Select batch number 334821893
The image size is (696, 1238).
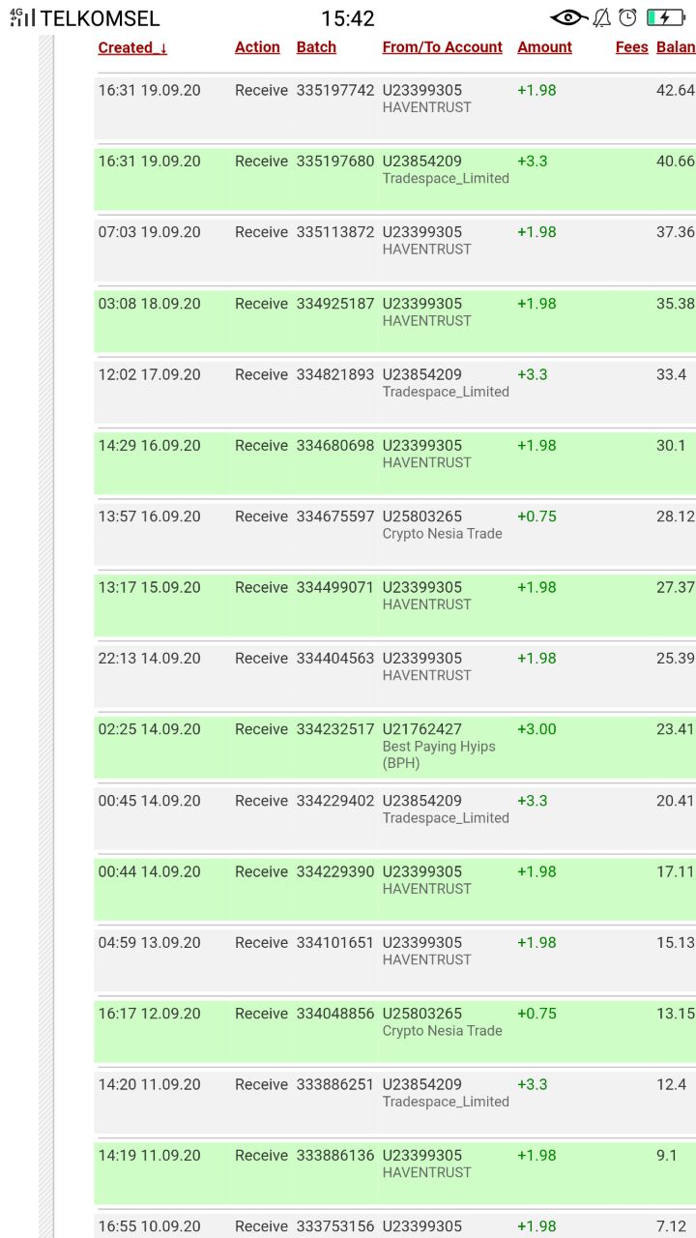tap(335, 374)
